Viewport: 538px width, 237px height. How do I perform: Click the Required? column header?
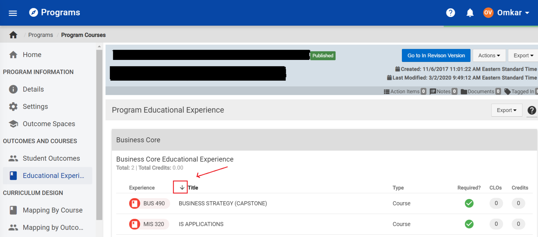pos(469,188)
